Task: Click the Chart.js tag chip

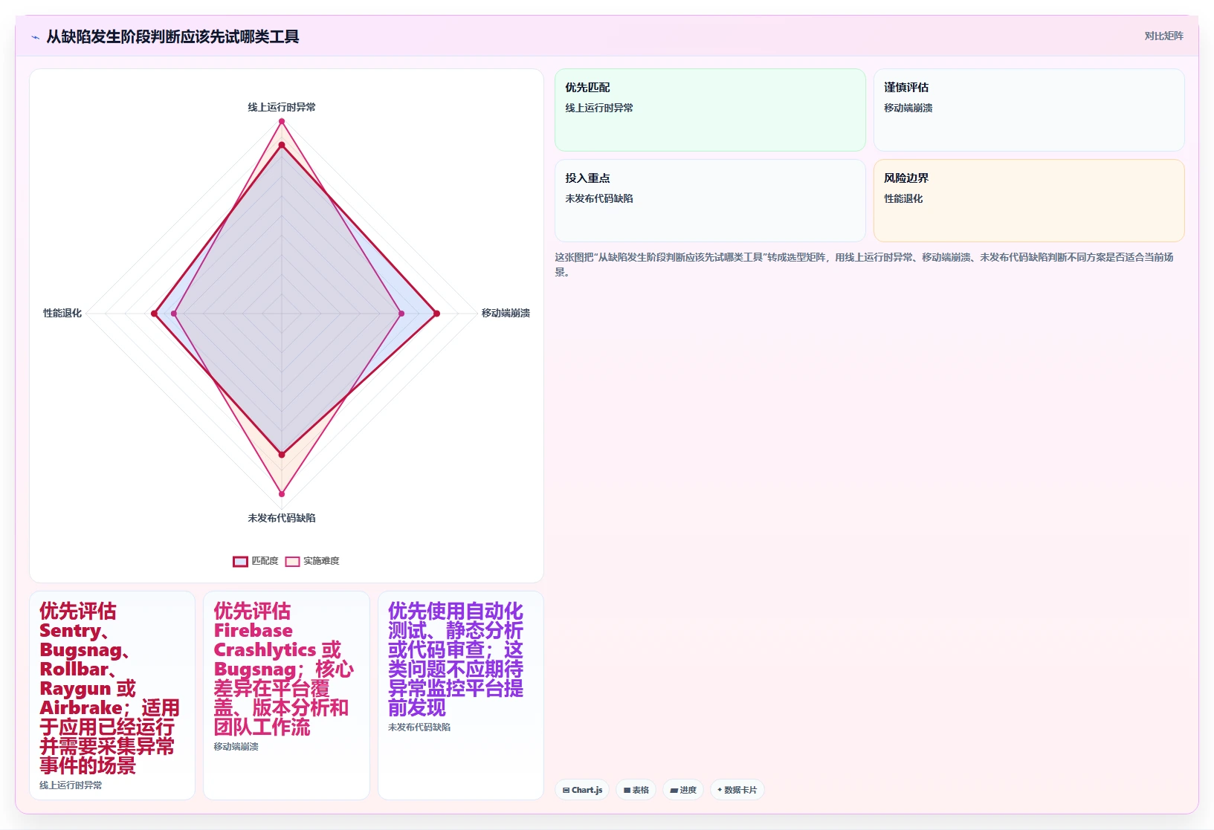Action: click(x=582, y=790)
